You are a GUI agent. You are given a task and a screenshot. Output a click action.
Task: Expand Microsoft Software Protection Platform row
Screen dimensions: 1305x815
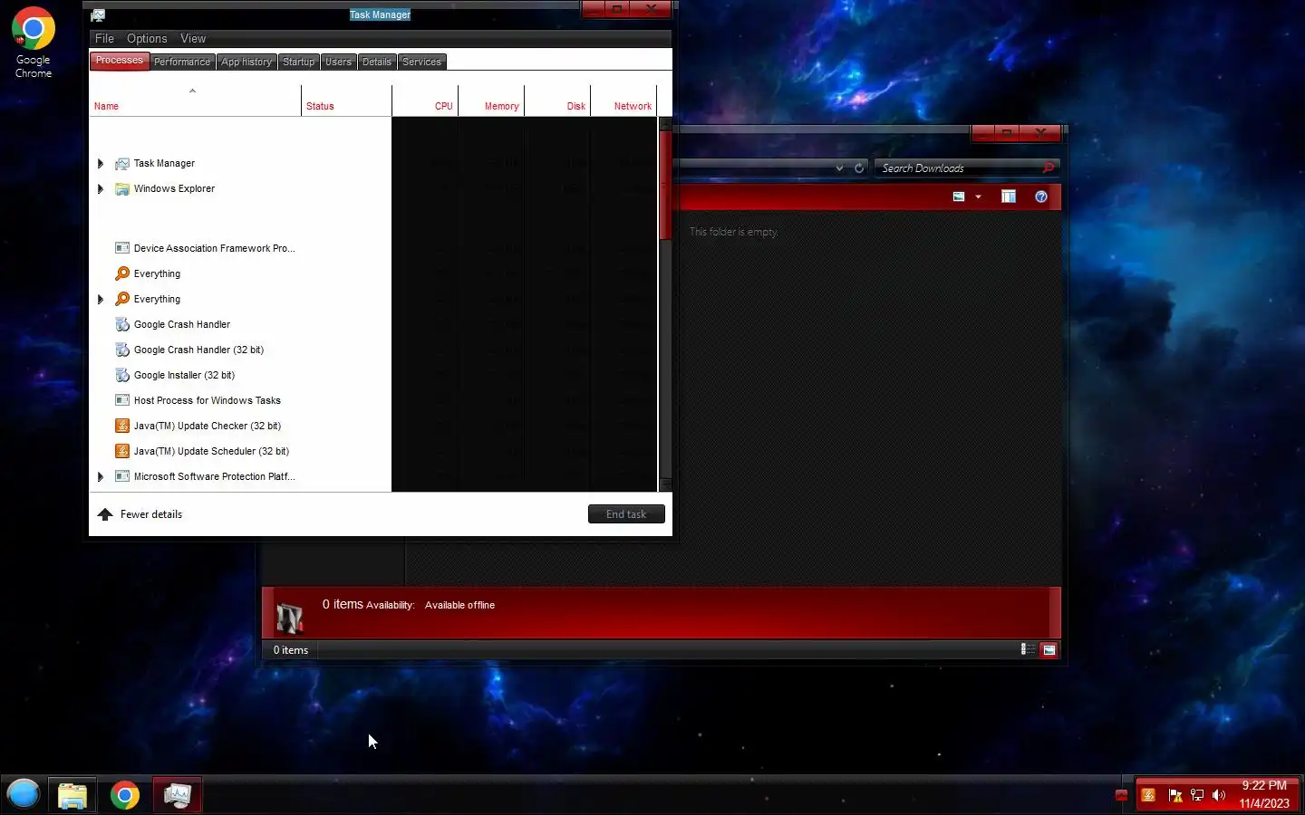click(x=101, y=476)
